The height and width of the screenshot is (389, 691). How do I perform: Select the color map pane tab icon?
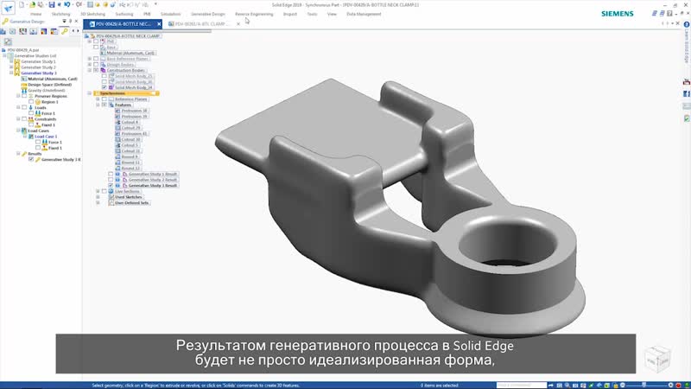click(44, 31)
